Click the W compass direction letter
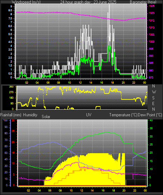163x195 pixels. click(x=154, y=92)
